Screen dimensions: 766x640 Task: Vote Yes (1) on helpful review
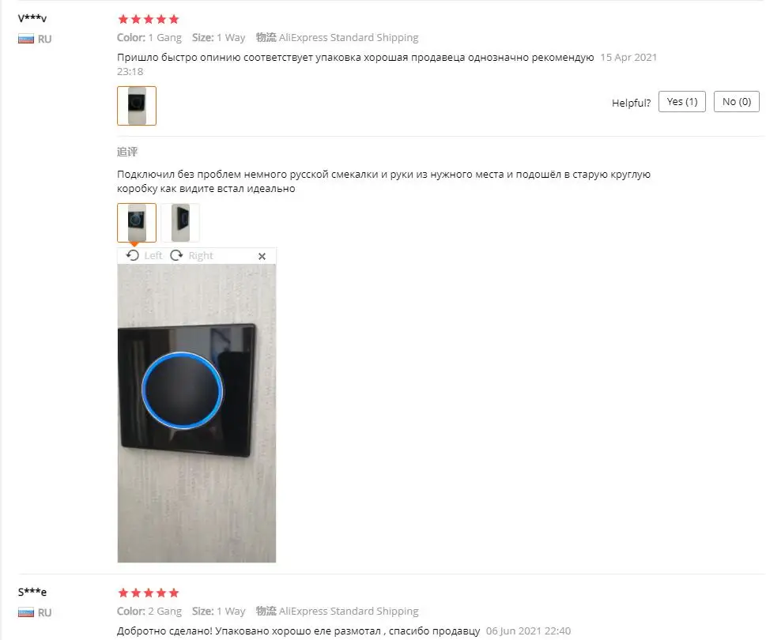coord(682,102)
